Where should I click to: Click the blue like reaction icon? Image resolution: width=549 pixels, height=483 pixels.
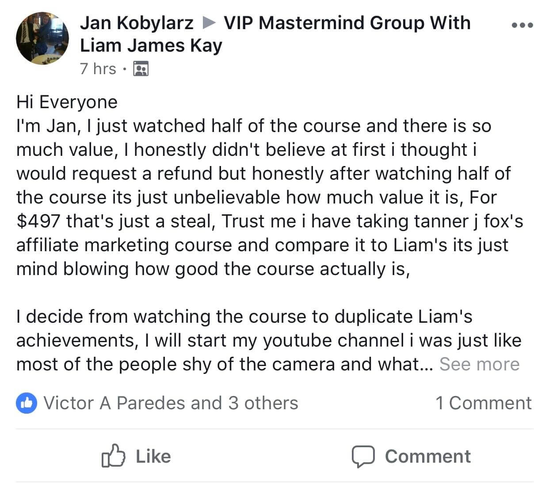pyautogui.click(x=27, y=403)
